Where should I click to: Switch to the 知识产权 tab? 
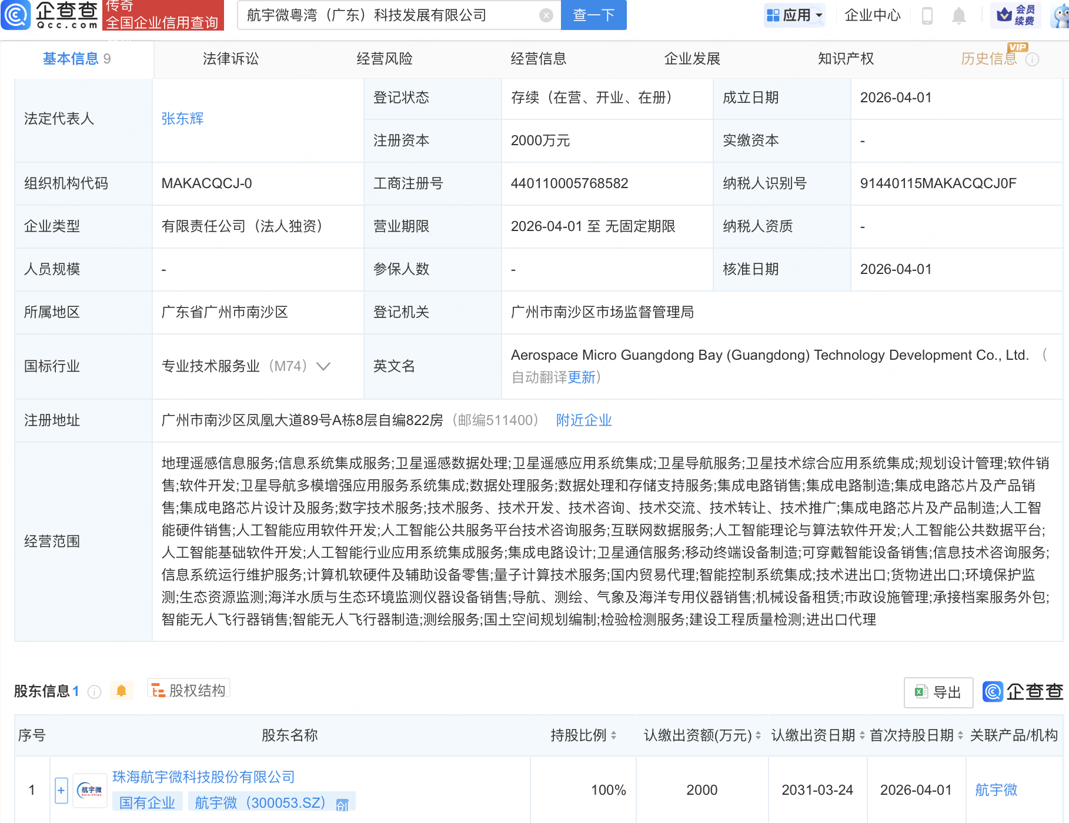(x=845, y=59)
